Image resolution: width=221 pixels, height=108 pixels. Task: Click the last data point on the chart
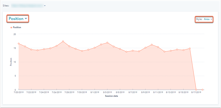[202, 90]
